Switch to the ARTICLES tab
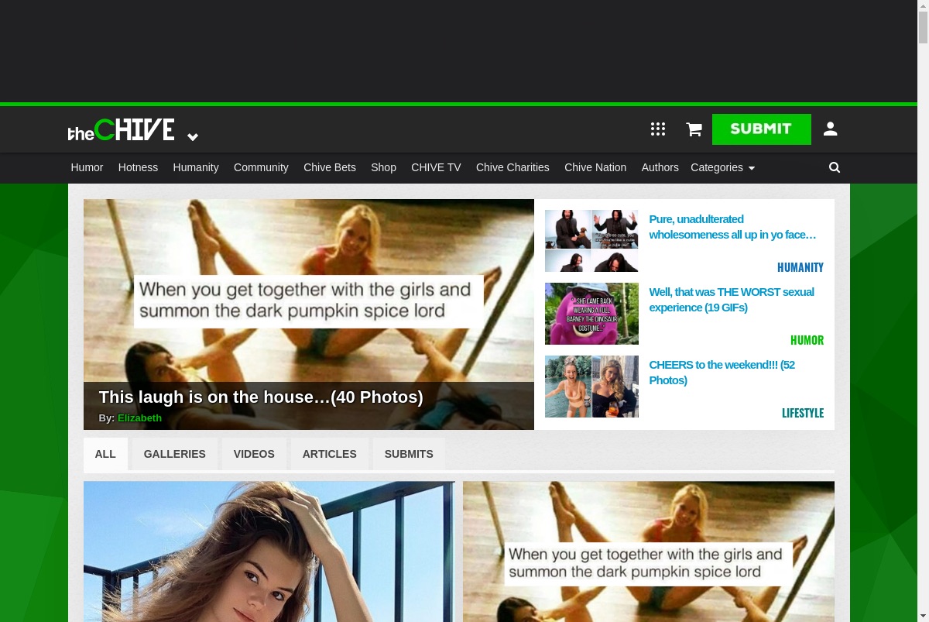Viewport: 929px width, 622px height. [x=330, y=454]
